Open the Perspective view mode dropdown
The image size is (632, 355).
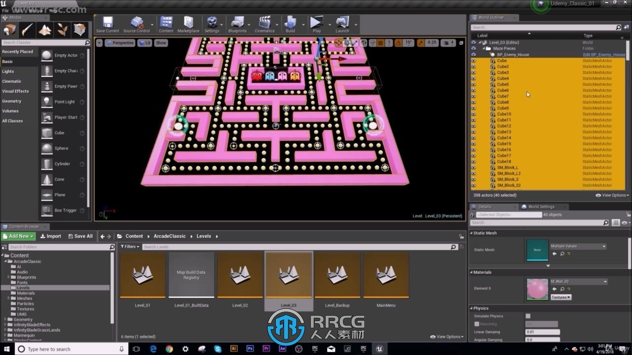click(x=120, y=43)
